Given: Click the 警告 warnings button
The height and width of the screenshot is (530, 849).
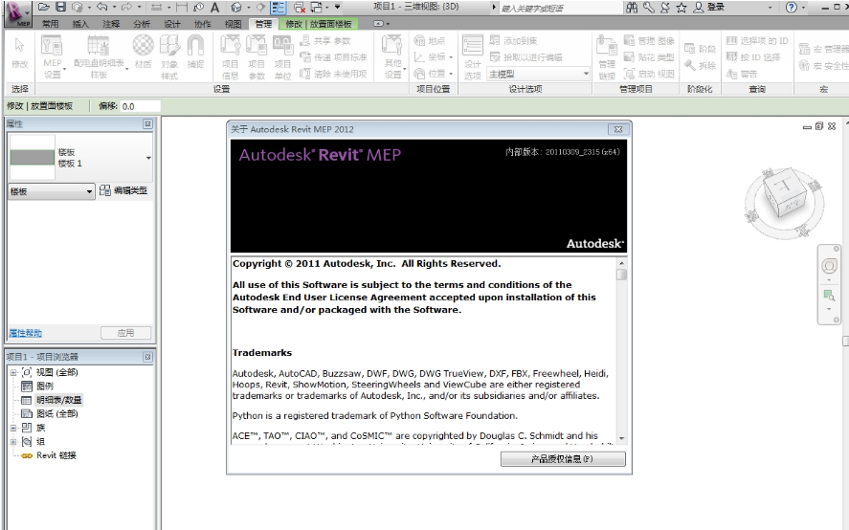Looking at the screenshot, I should 742,73.
